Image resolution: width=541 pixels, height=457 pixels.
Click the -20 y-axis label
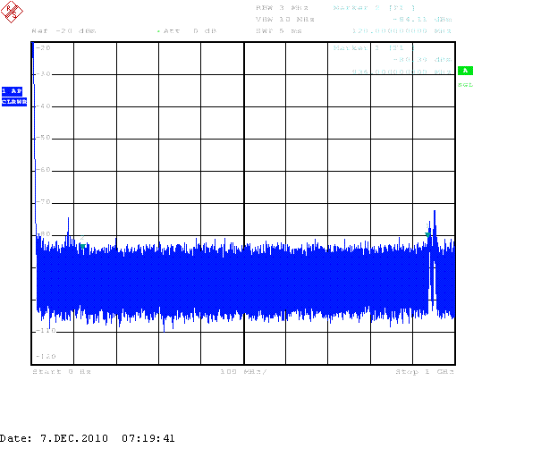(44, 48)
